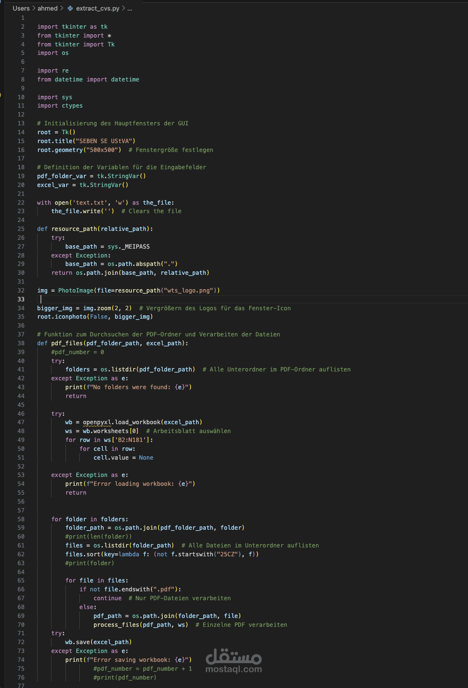Click 'import ctypes' statement
This screenshot has height=688, width=468.
click(60, 106)
